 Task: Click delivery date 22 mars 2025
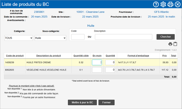pos(90,17)
